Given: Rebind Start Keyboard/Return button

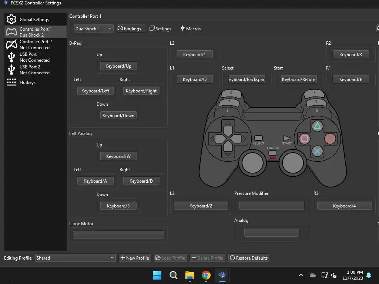Looking at the screenshot, I should 299,79.
